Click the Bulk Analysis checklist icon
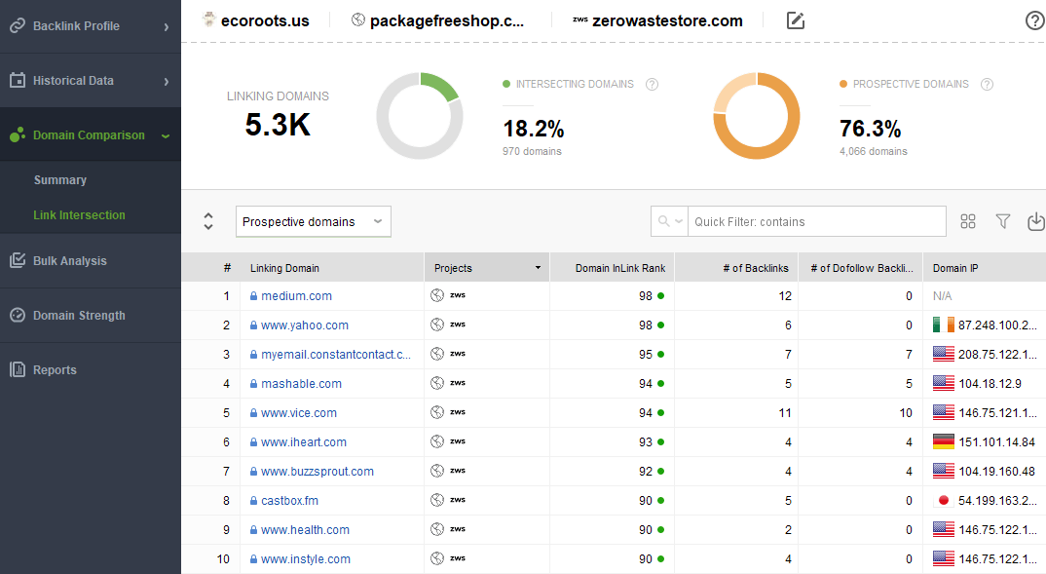 tap(18, 260)
